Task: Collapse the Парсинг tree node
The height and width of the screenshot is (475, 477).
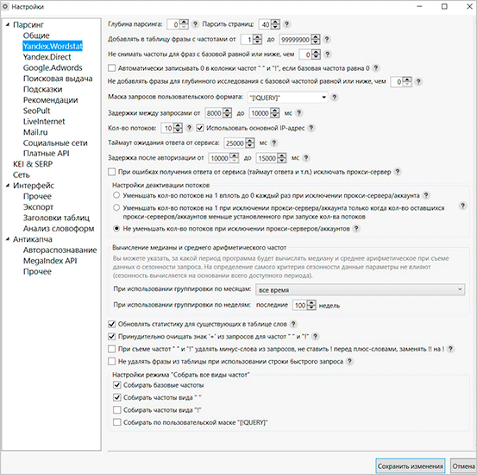Action: 8,24
